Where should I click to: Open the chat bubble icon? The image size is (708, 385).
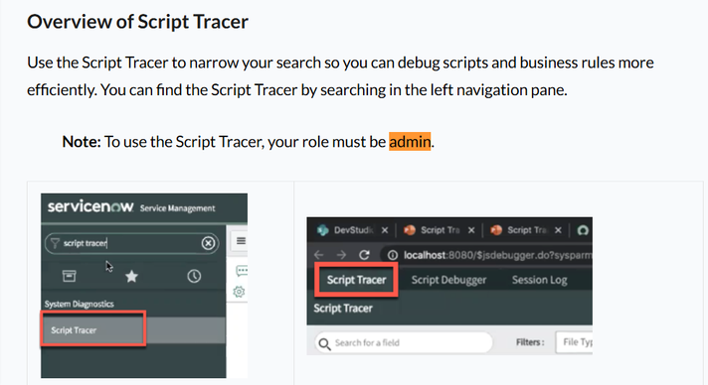242,271
